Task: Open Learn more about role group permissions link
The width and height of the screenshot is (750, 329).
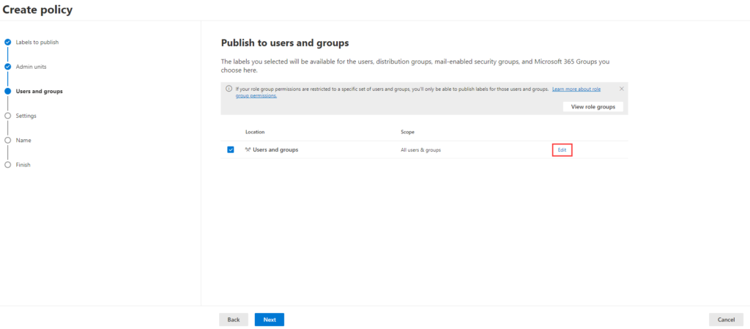Action: (x=576, y=89)
